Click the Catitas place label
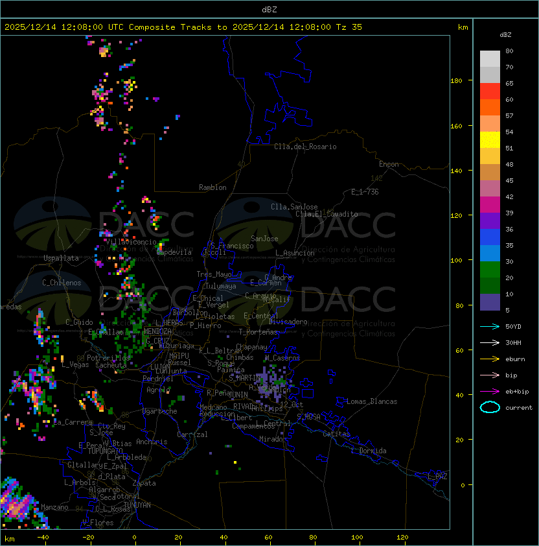This screenshot has height=546, width=539. 336,434
